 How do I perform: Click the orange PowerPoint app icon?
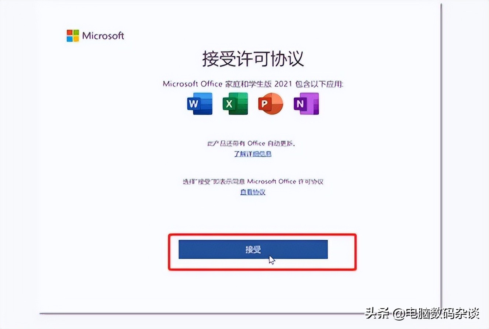(270, 104)
